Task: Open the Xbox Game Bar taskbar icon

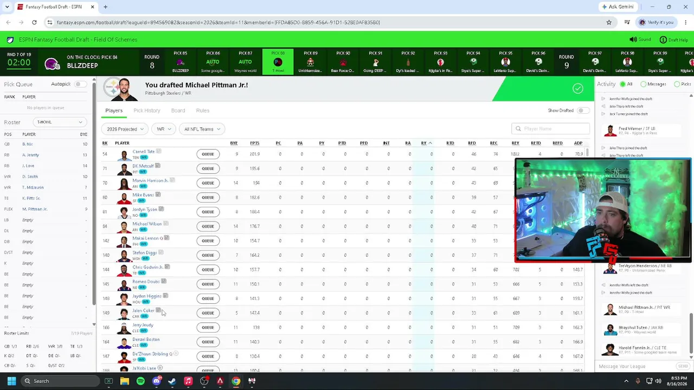Action: click(109, 381)
